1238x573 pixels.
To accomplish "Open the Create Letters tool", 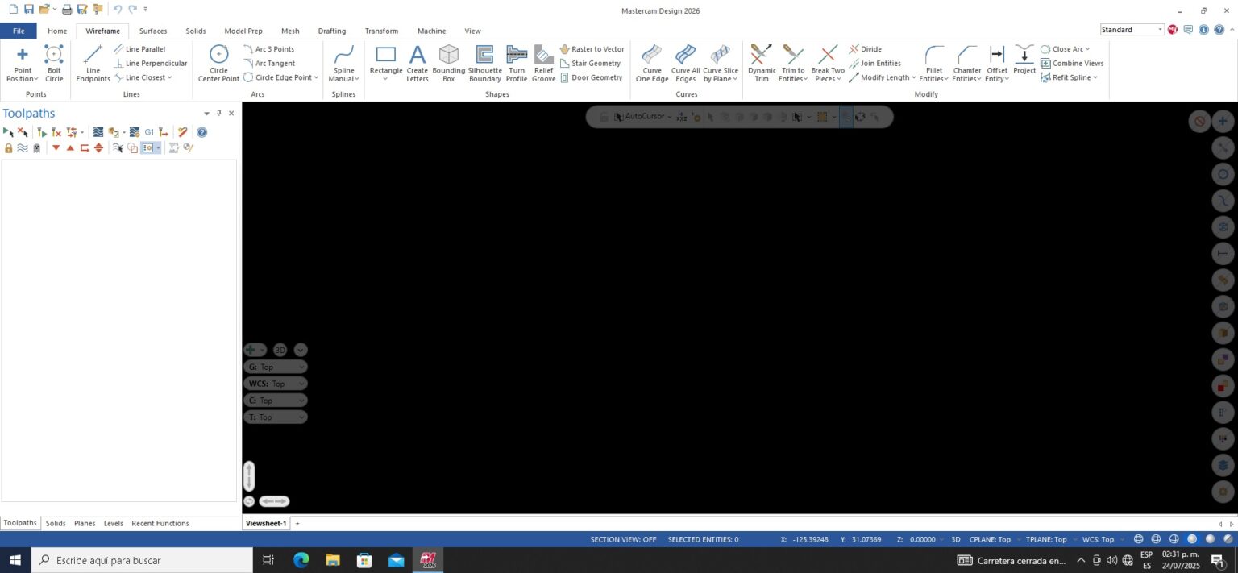I will click(417, 63).
